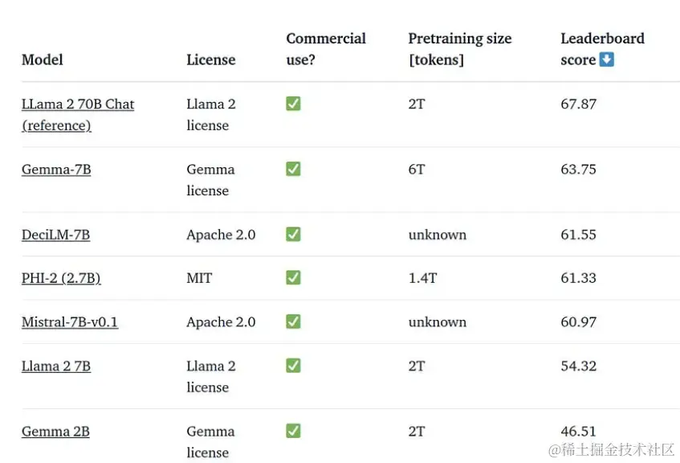Click the green checkmark in Gemma-7B row
680x463 pixels.
(x=293, y=169)
